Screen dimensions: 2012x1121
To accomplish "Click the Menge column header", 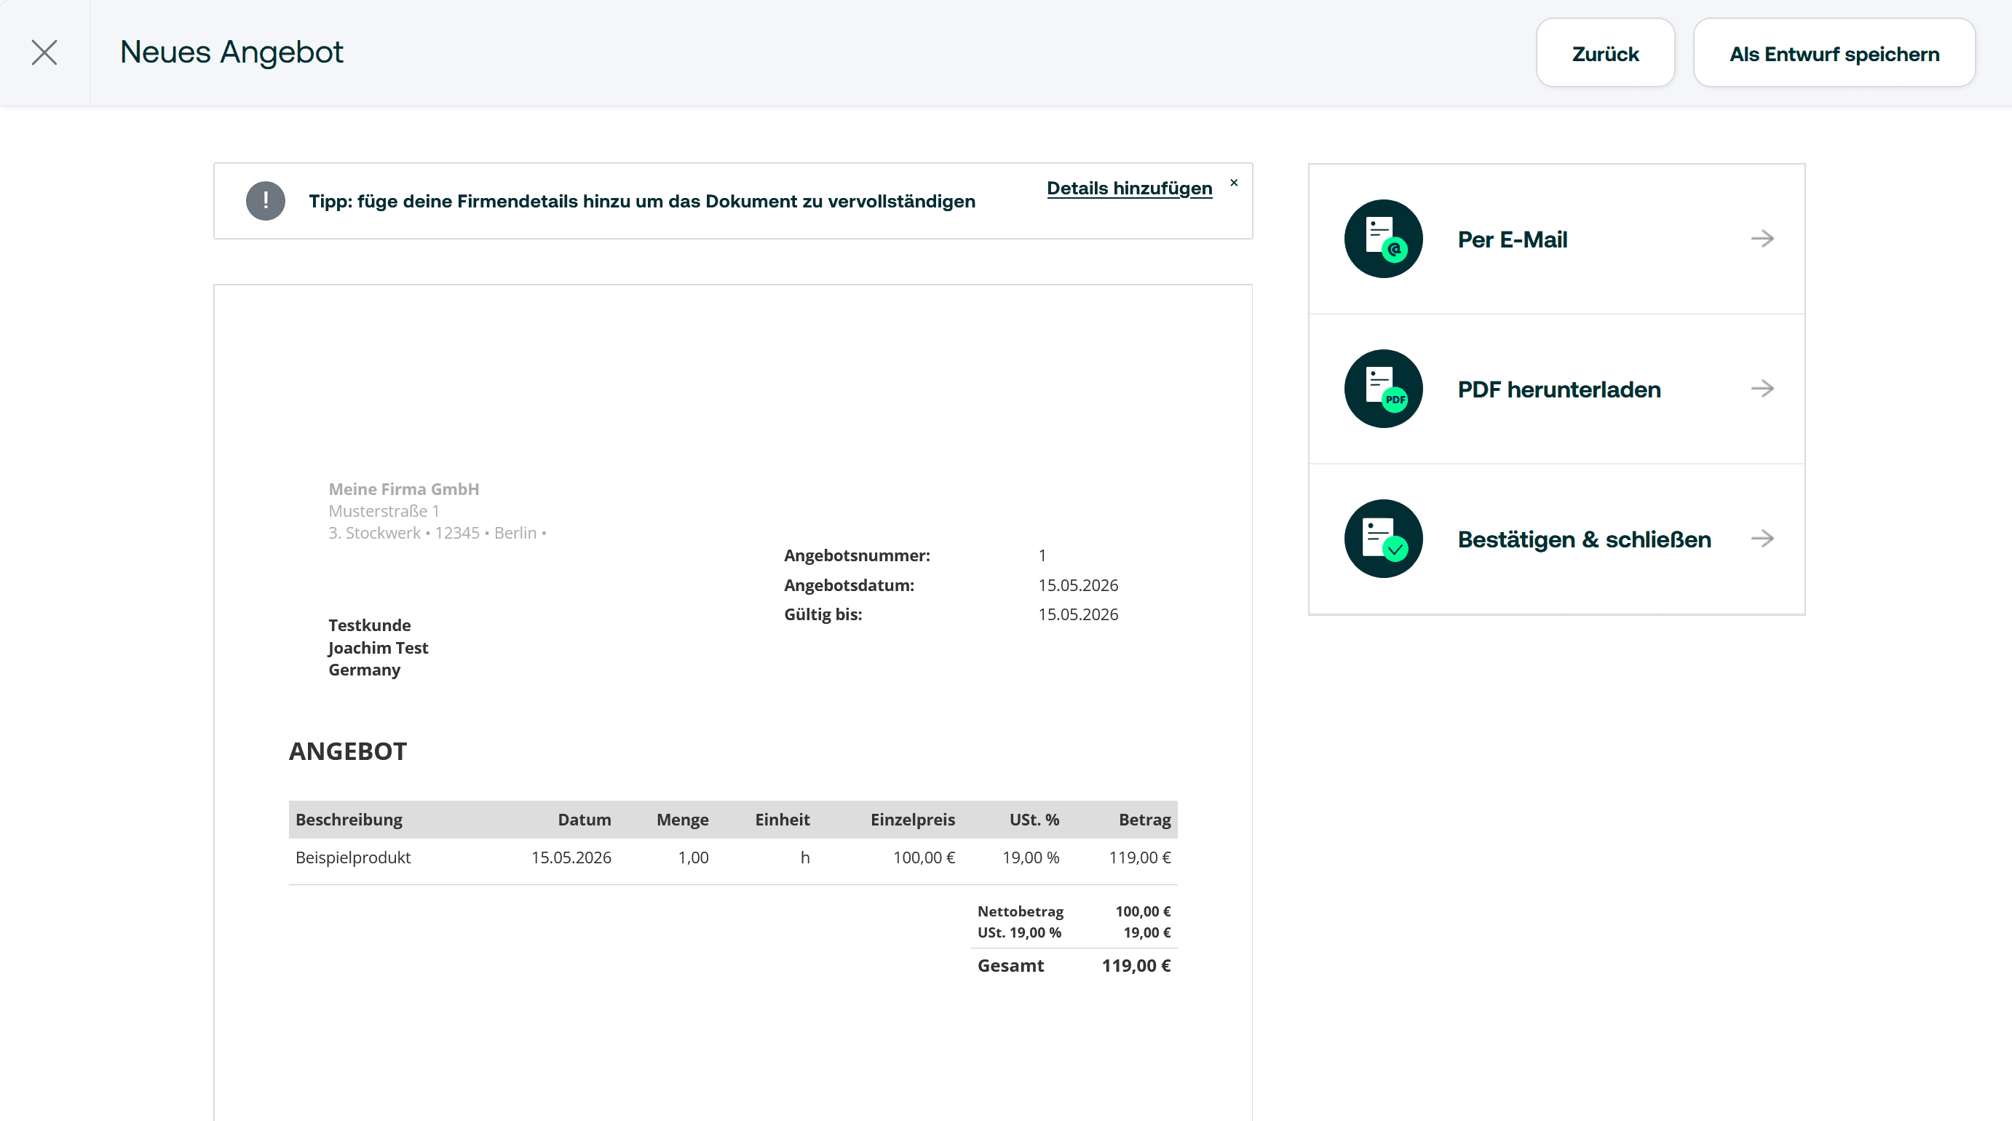I will pos(683,820).
